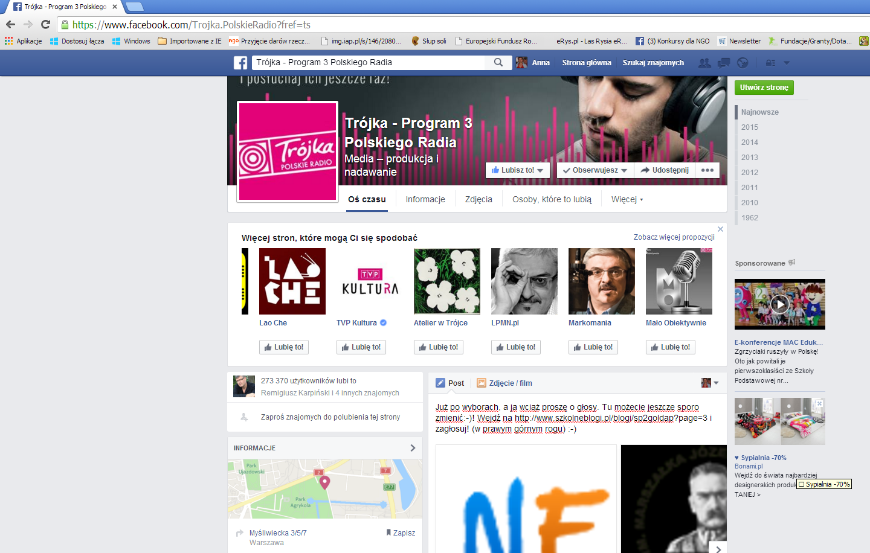Click the Facebook logo in blue bar

pos(240,63)
